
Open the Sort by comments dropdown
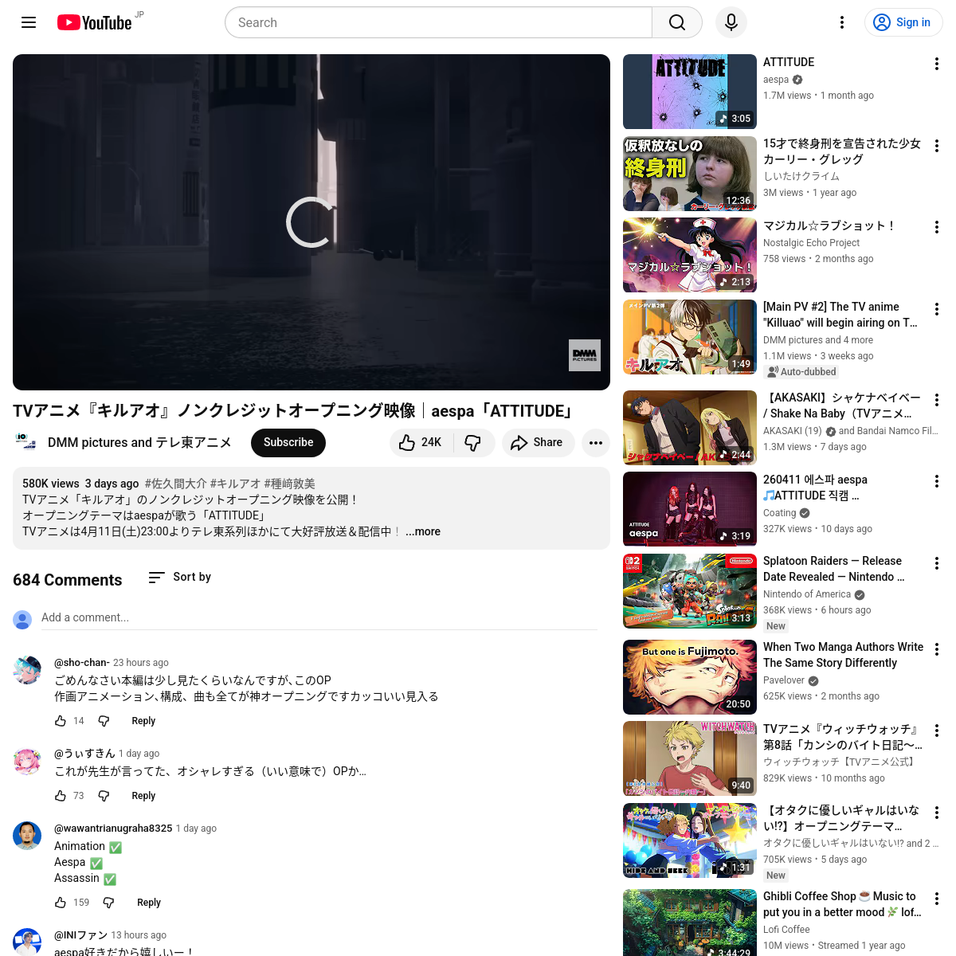[180, 578]
